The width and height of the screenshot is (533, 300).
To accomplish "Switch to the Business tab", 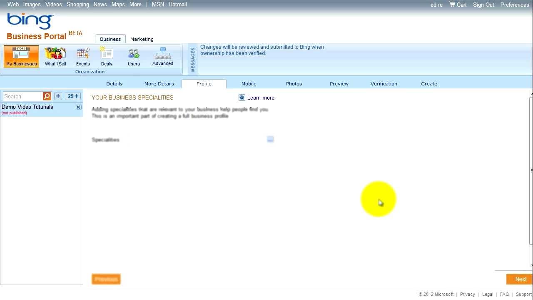I will (110, 39).
